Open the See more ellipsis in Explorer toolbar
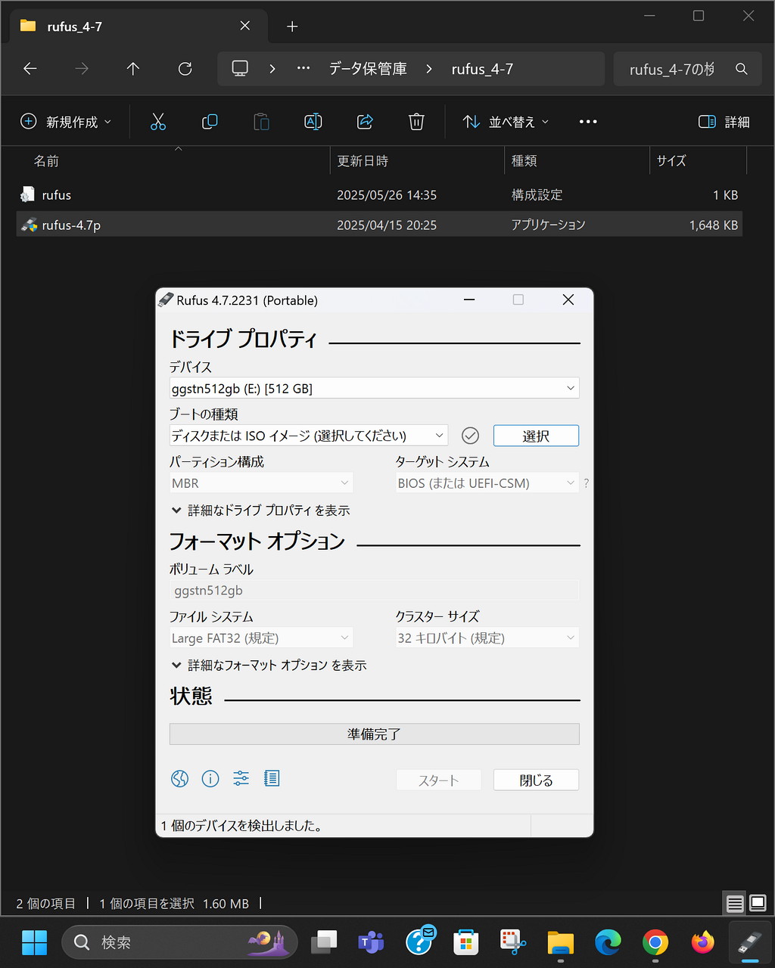The height and width of the screenshot is (968, 775). pos(588,122)
